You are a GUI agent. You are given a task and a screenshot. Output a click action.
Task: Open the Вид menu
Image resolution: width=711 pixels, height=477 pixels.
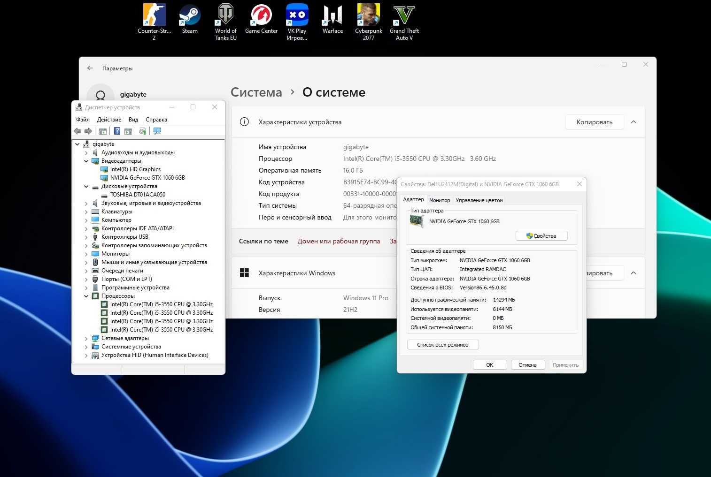133,120
